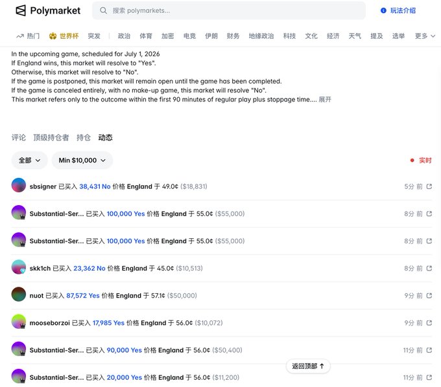
Task: Open the 科技 category
Action: (289, 36)
